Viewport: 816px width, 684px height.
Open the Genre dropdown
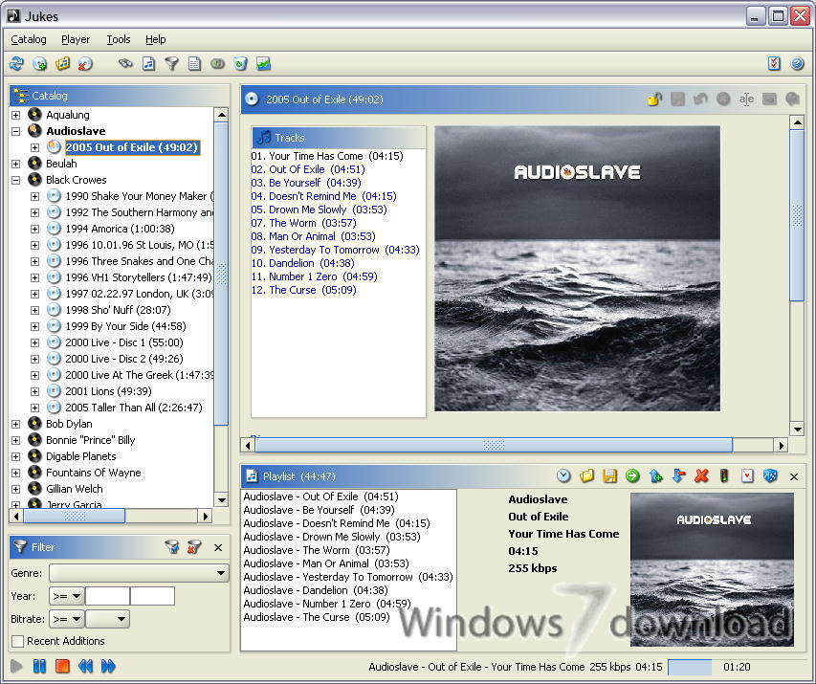pyautogui.click(x=139, y=573)
